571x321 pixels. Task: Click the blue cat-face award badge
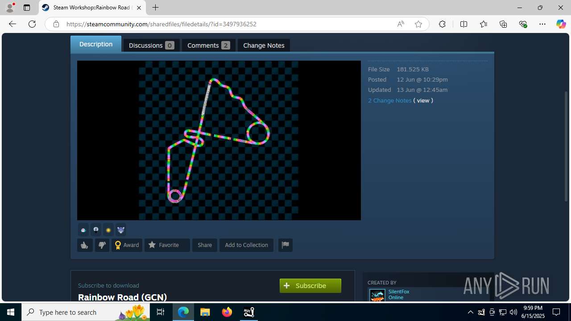120,230
